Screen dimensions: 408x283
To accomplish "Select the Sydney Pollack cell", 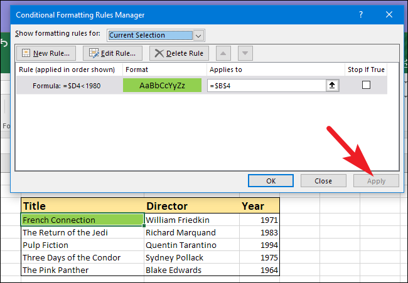I will coord(192,257).
